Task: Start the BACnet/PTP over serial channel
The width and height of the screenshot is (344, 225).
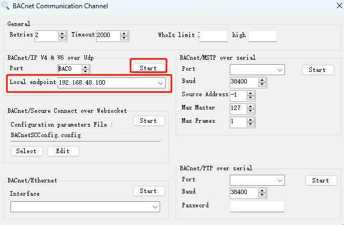Action: 321,180
